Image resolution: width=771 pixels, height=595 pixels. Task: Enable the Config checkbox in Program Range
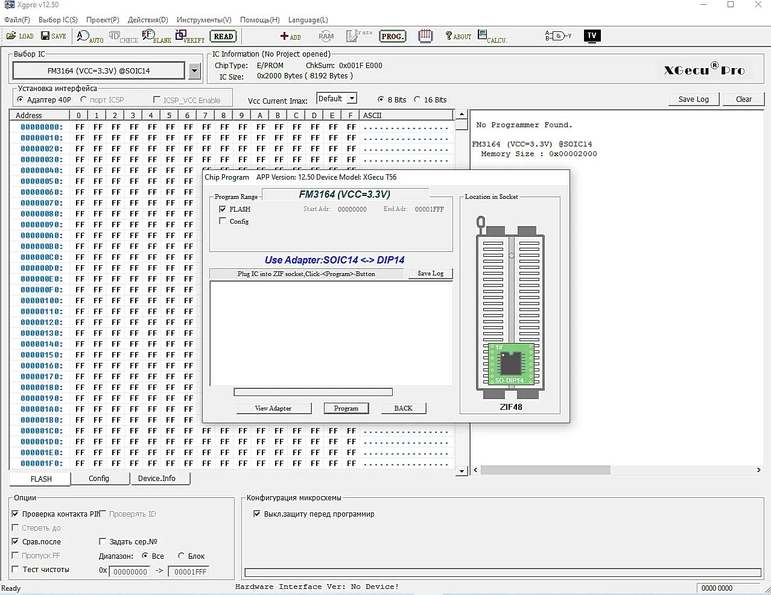[x=223, y=221]
